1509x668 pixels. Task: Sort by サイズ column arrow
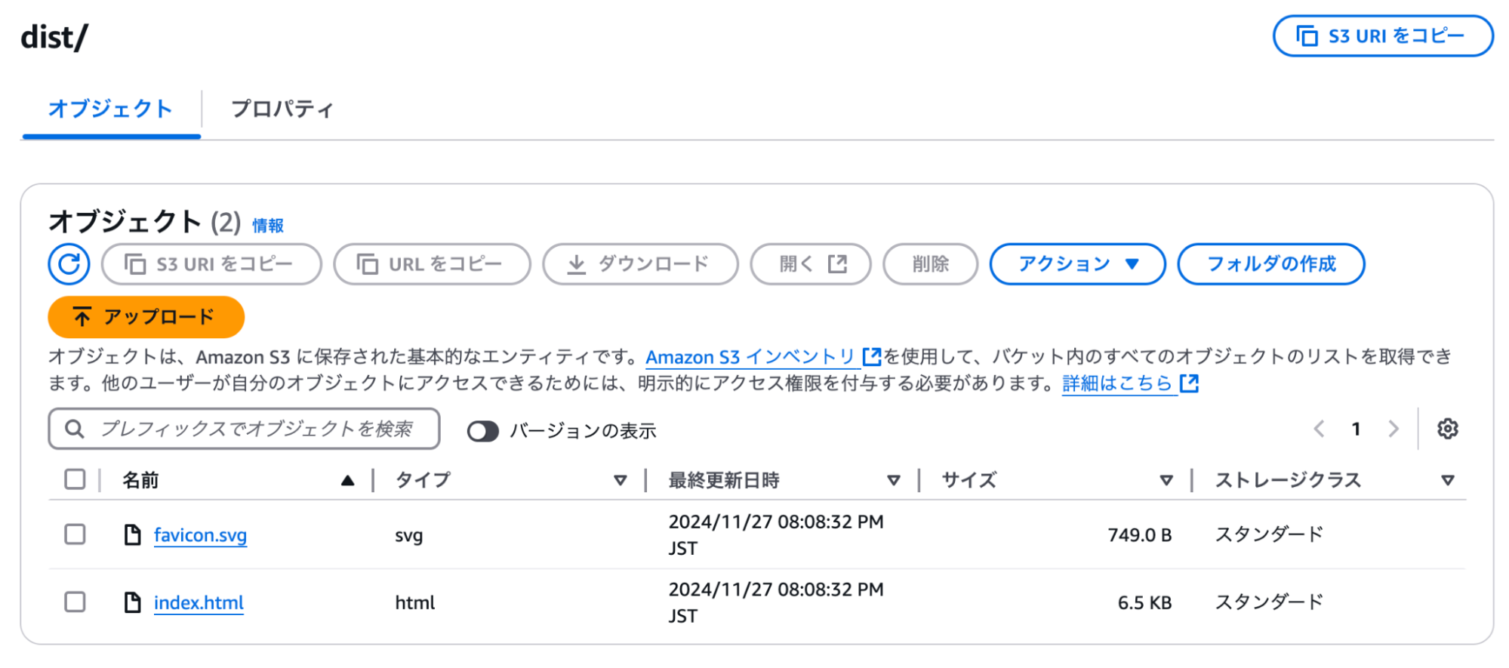click(x=1166, y=480)
